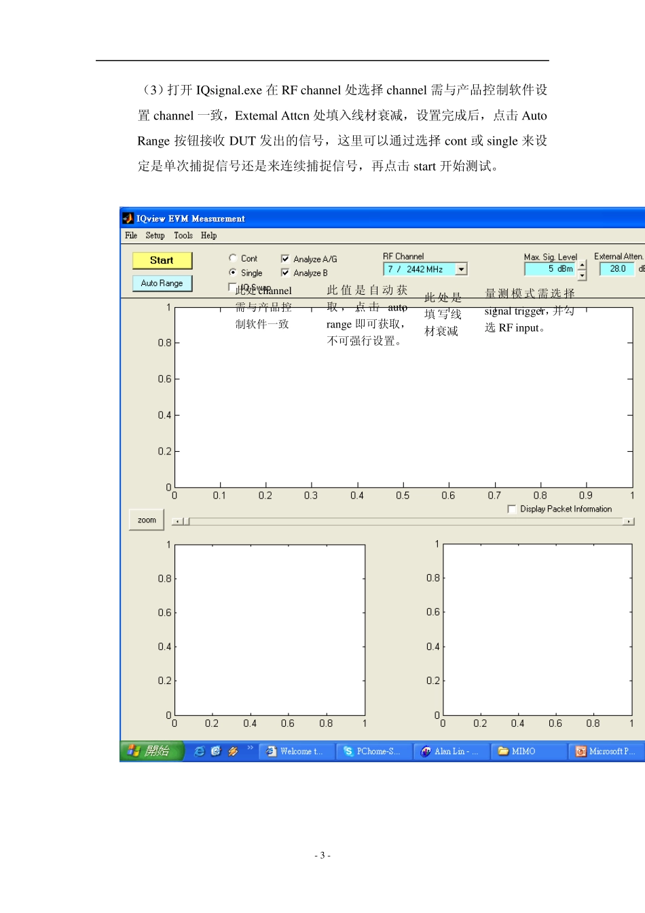The width and height of the screenshot is (645, 913).
Task: Click the third quick launch icon
Action: pyautogui.click(x=233, y=751)
